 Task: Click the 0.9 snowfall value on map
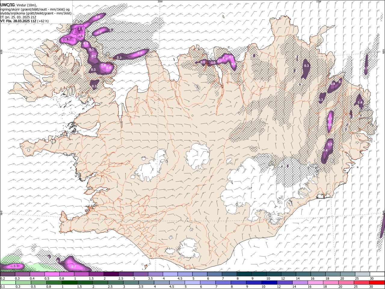pos(86,44)
